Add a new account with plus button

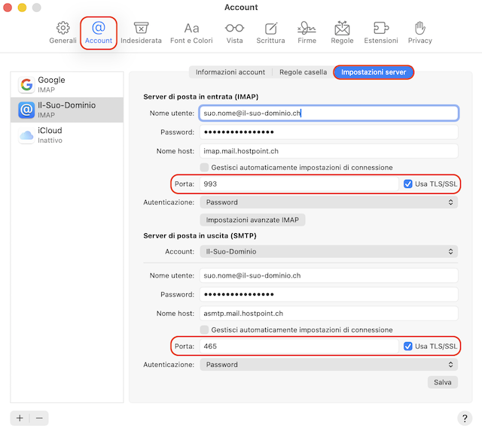pos(20,418)
